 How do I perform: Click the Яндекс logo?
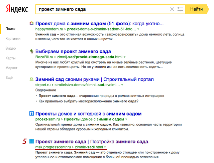click(x=17, y=9)
